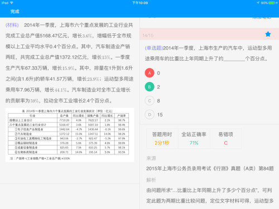
Task: Tap the 全站正确率 71% stat box
Action: (194, 138)
